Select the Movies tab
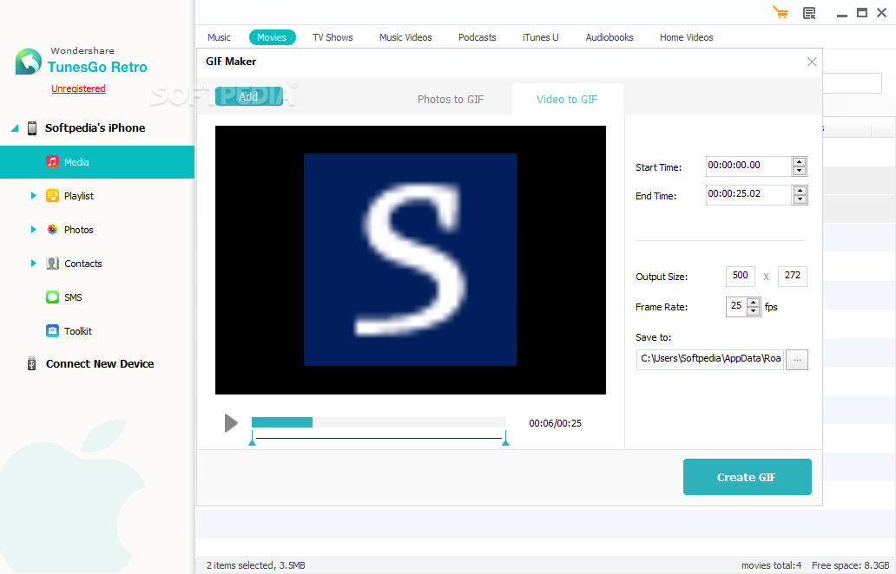896x574 pixels. 272,37
